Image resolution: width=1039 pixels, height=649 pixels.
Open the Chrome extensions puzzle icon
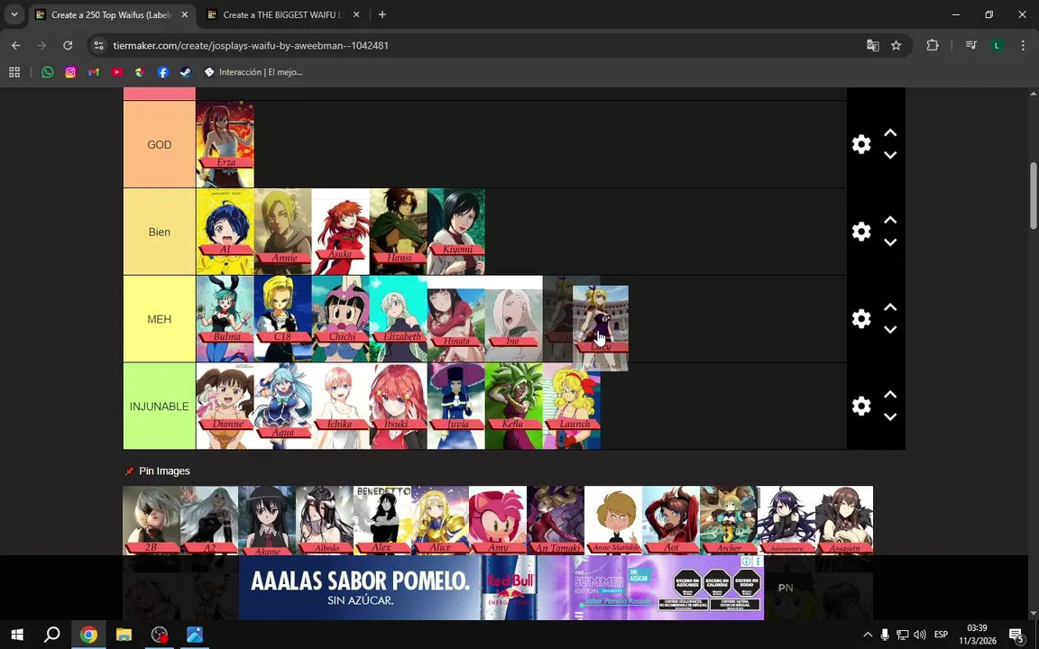coord(933,45)
